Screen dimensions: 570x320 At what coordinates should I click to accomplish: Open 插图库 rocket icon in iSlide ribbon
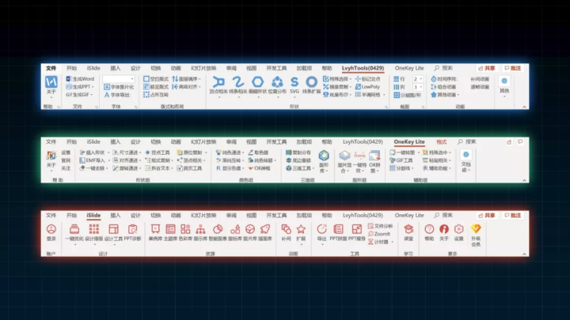tap(265, 229)
